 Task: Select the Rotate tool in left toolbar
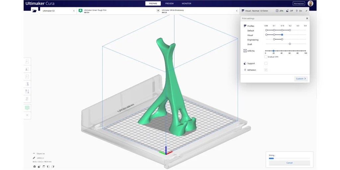27,76
